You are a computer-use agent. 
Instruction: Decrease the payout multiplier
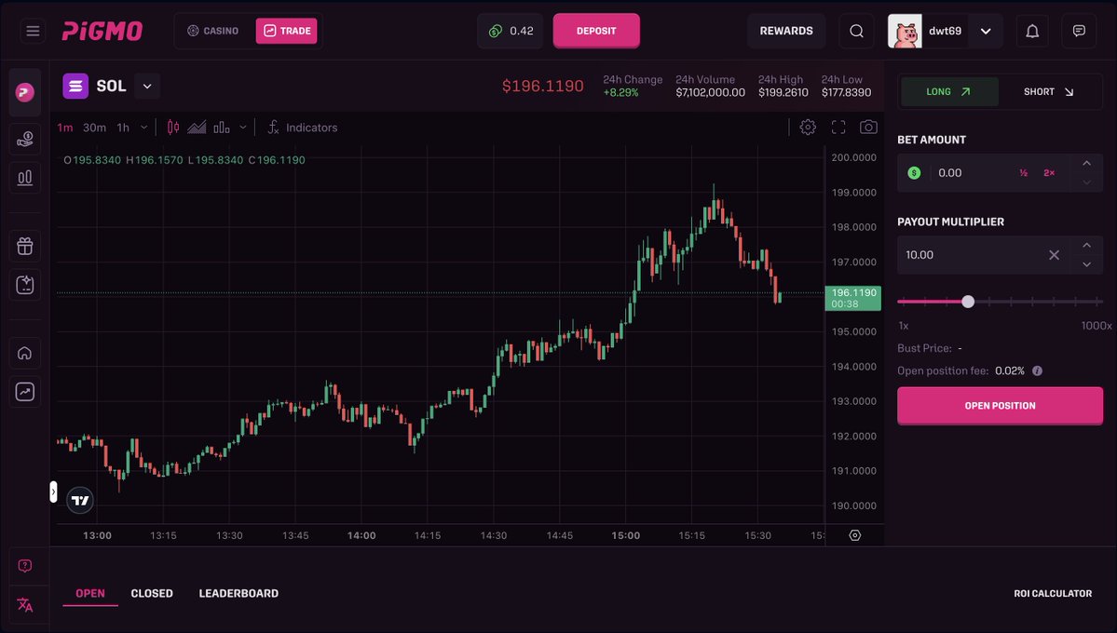pos(1086,264)
